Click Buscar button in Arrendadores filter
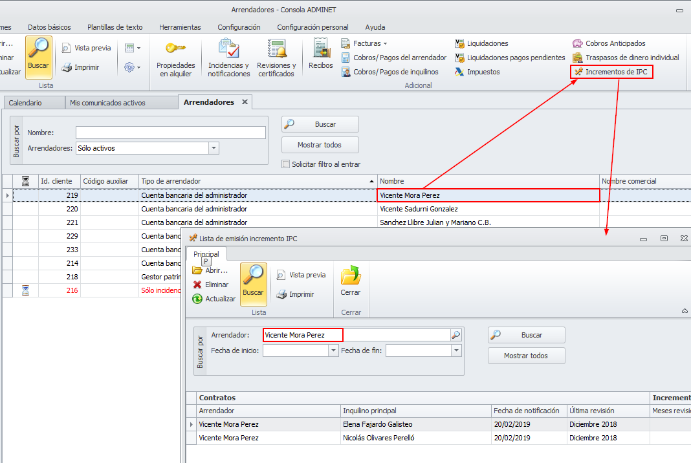This screenshot has width=691, height=463. click(x=320, y=124)
